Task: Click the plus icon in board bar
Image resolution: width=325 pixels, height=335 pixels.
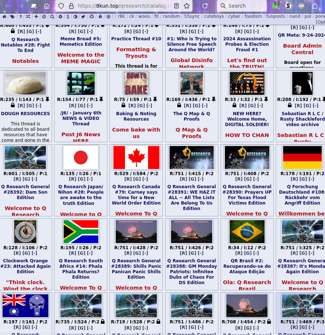Action: click(36, 16)
